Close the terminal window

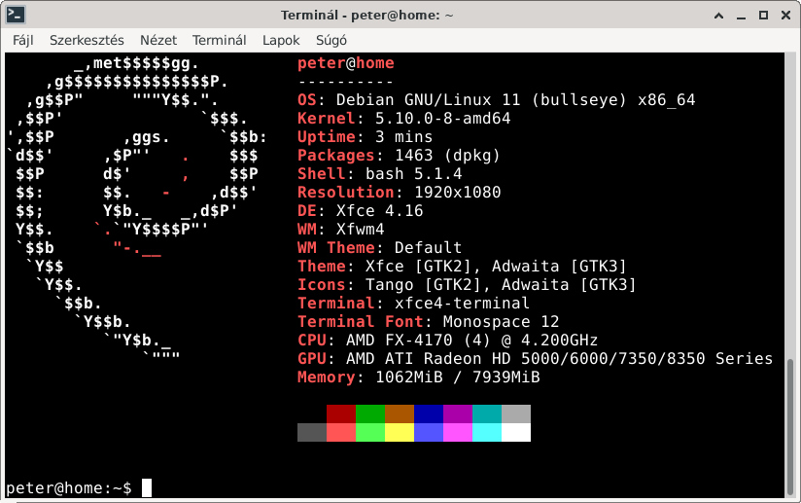(x=786, y=16)
